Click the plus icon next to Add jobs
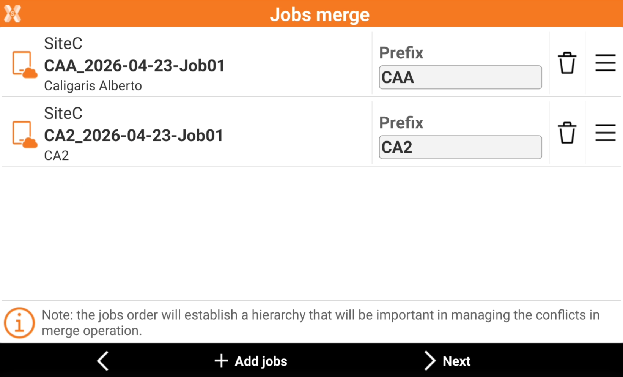The image size is (623, 377). click(x=221, y=361)
